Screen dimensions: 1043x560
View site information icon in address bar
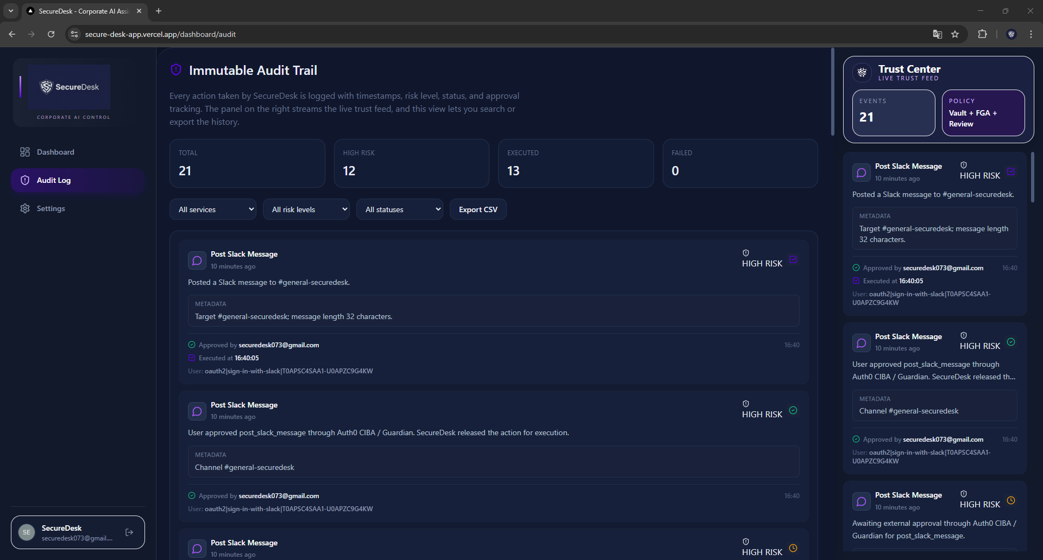[74, 34]
